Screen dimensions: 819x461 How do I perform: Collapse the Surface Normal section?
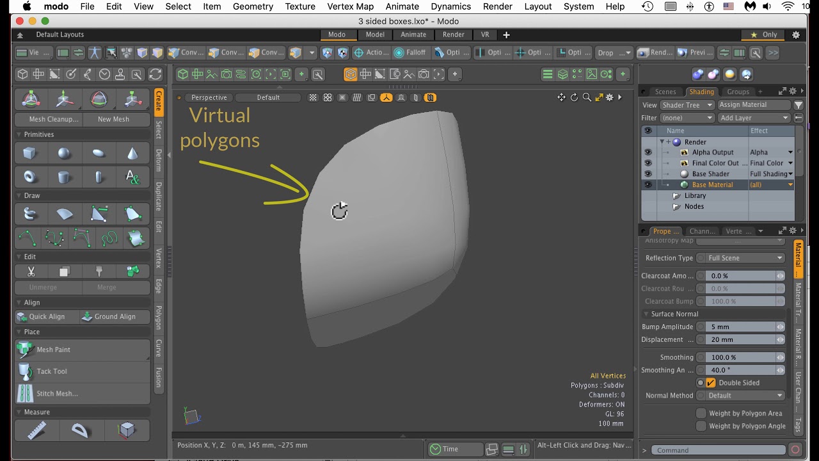tap(646, 314)
